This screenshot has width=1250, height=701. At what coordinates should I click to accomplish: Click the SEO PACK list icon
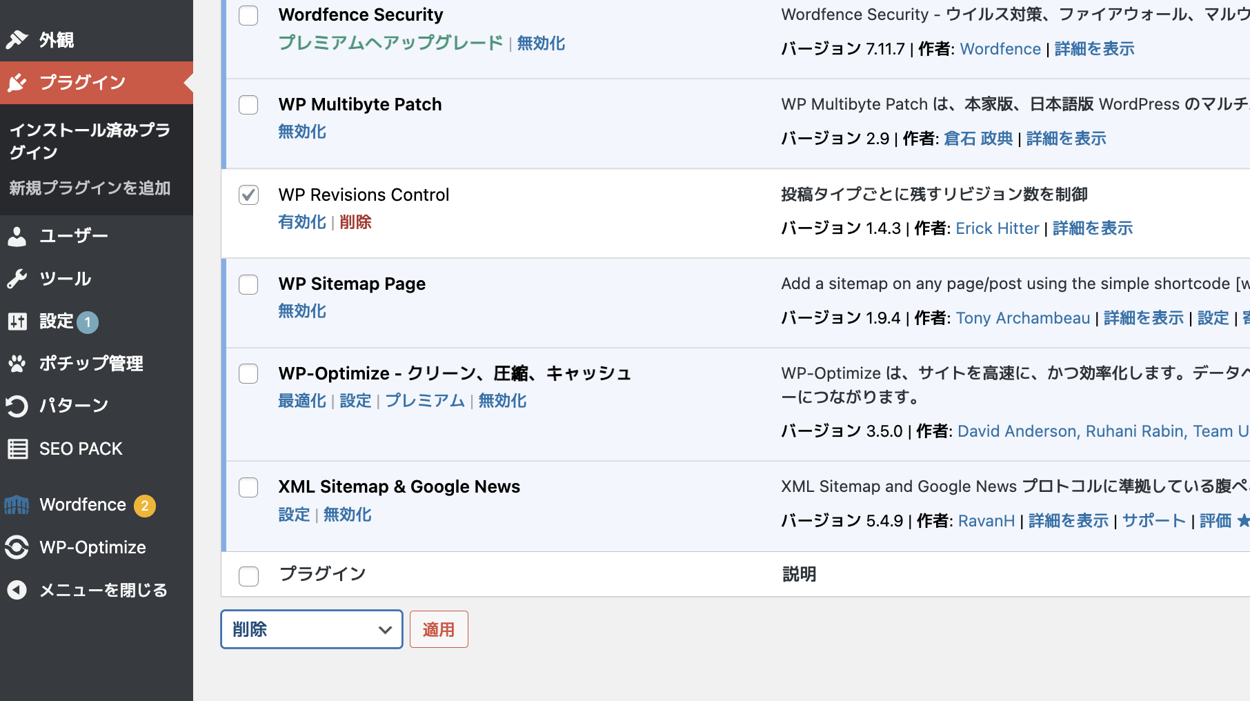coord(17,449)
